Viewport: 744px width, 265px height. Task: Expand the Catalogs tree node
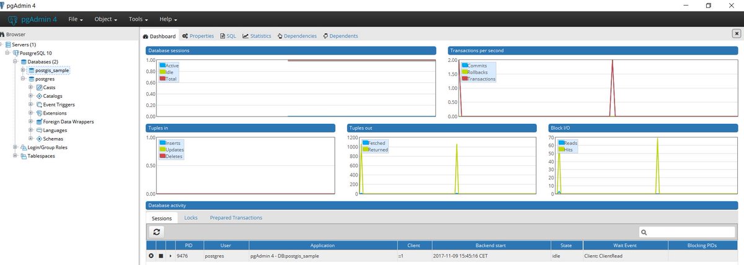(30, 97)
